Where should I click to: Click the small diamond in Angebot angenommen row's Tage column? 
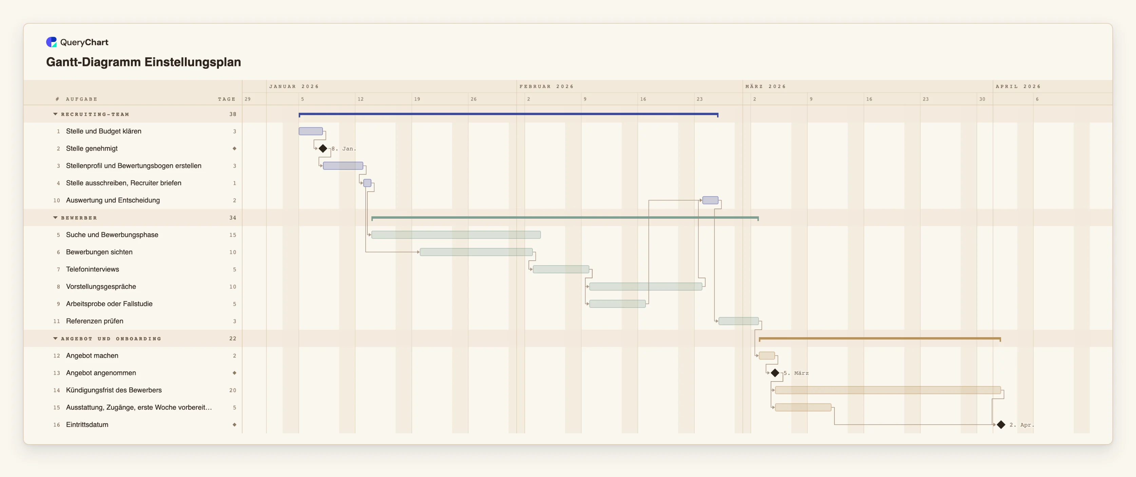(234, 373)
